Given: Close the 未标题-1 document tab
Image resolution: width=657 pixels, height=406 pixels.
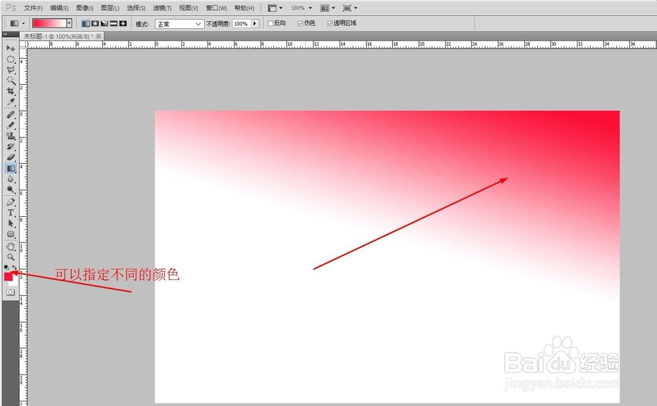Looking at the screenshot, I should pos(99,36).
